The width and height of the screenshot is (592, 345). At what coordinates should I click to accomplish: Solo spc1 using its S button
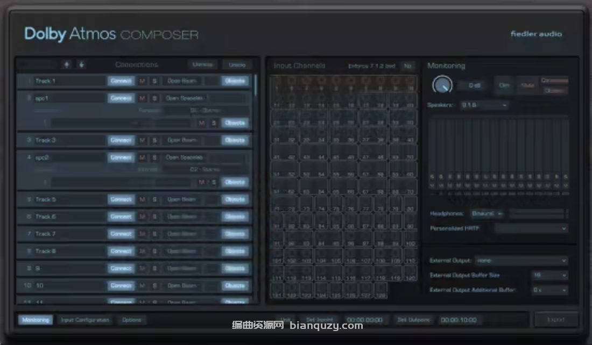(x=154, y=98)
